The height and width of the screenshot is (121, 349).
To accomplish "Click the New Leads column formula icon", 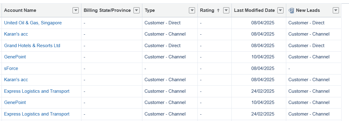I will coord(291,10).
